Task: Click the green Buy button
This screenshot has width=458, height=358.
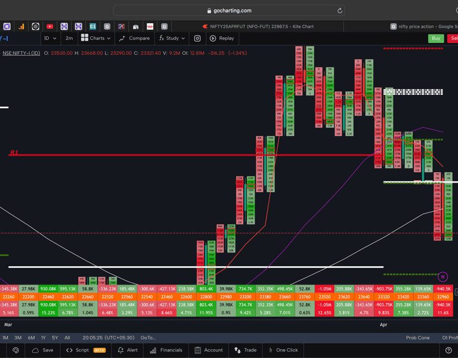Action: [x=436, y=38]
